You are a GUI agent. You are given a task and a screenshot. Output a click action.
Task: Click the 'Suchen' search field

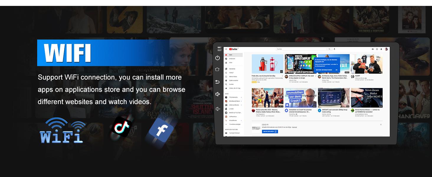point(302,49)
